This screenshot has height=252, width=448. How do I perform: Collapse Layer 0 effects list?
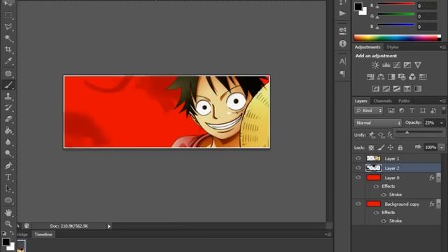click(438, 178)
